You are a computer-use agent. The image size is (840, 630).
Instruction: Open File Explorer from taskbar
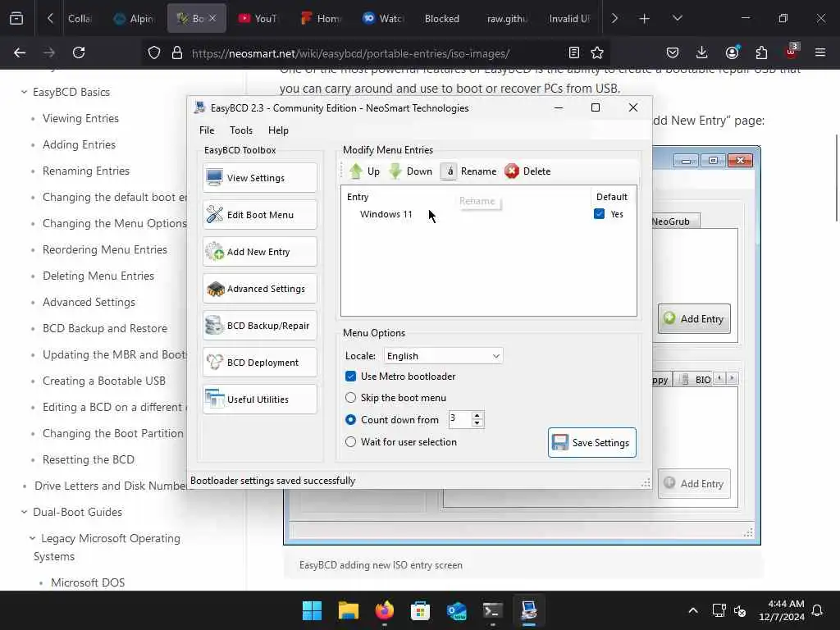(x=348, y=610)
